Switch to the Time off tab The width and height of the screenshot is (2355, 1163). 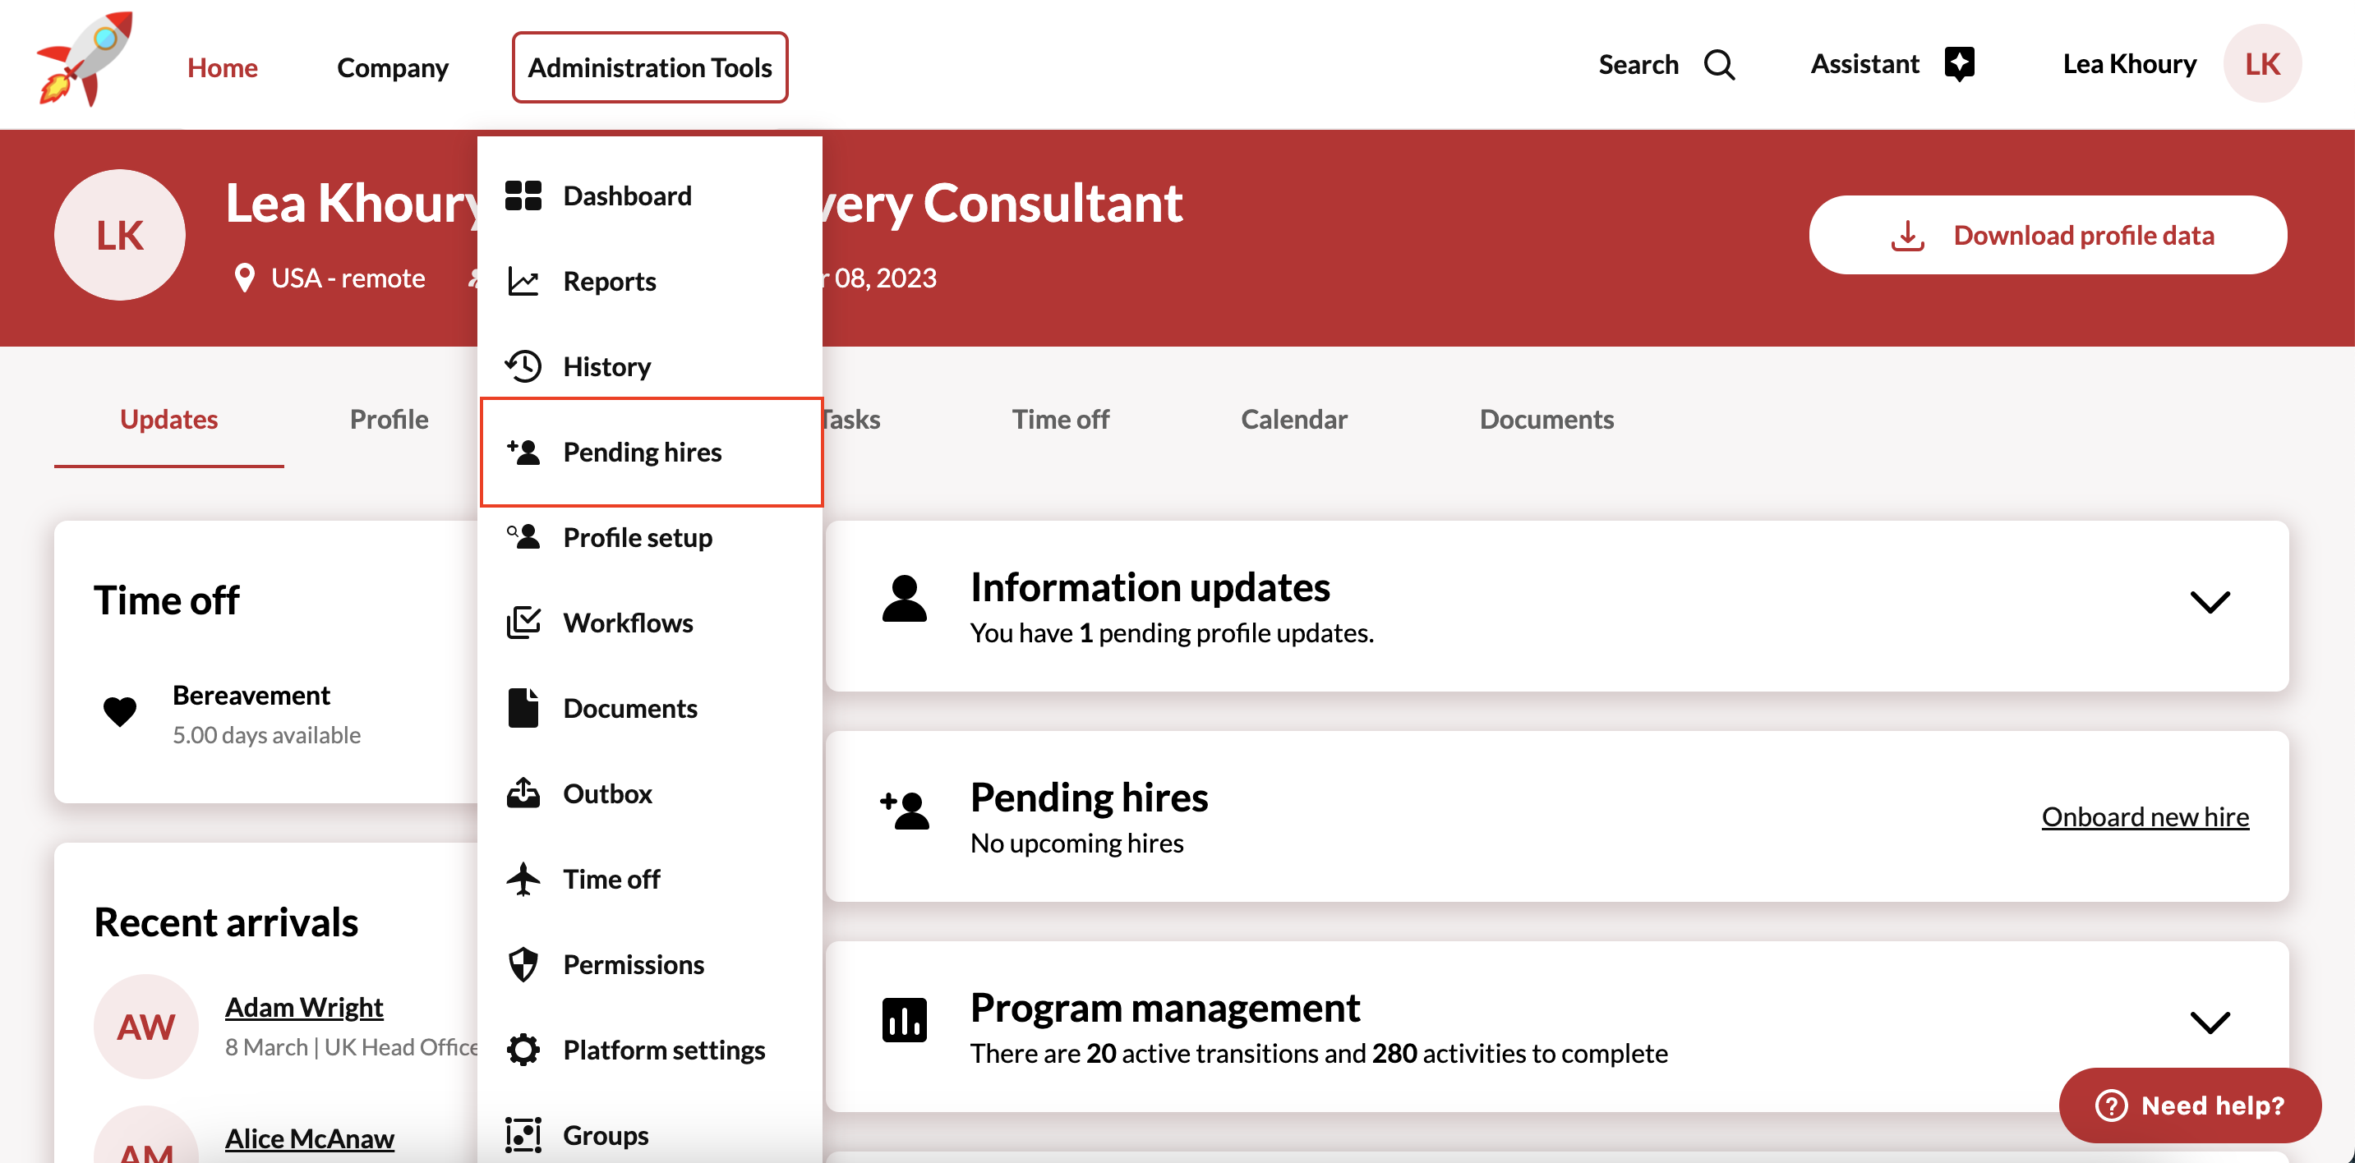[x=1059, y=420]
